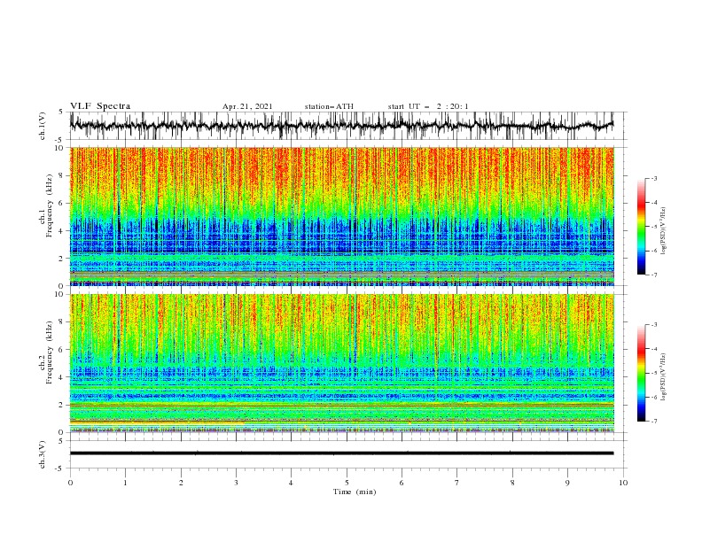Click the "Time (min)" axis label
Image resolution: width=702 pixels, height=542 pixels.
tap(355, 492)
